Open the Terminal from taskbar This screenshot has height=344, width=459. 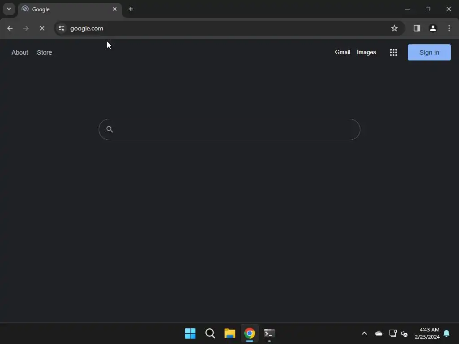[269, 333]
